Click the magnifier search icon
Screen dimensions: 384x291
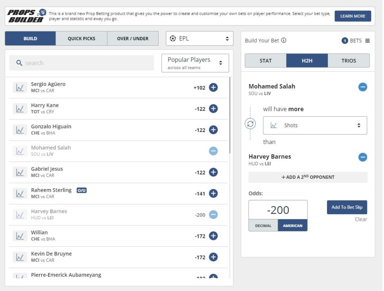point(19,63)
